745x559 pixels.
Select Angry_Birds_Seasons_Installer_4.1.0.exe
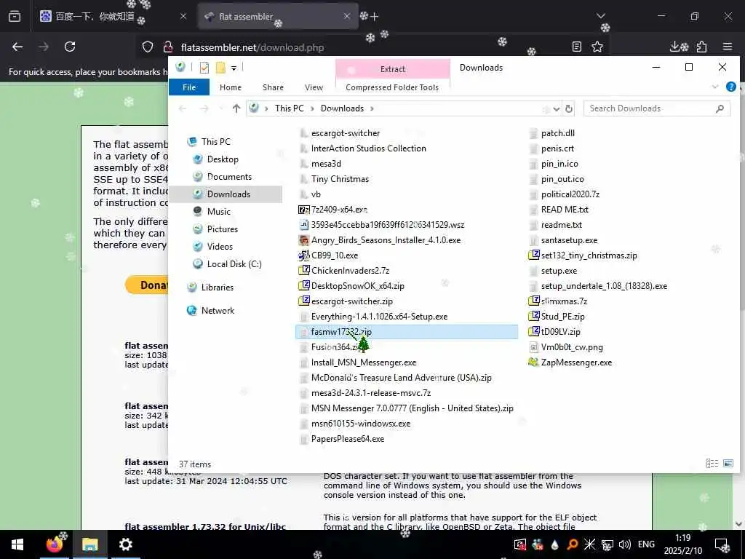point(386,240)
